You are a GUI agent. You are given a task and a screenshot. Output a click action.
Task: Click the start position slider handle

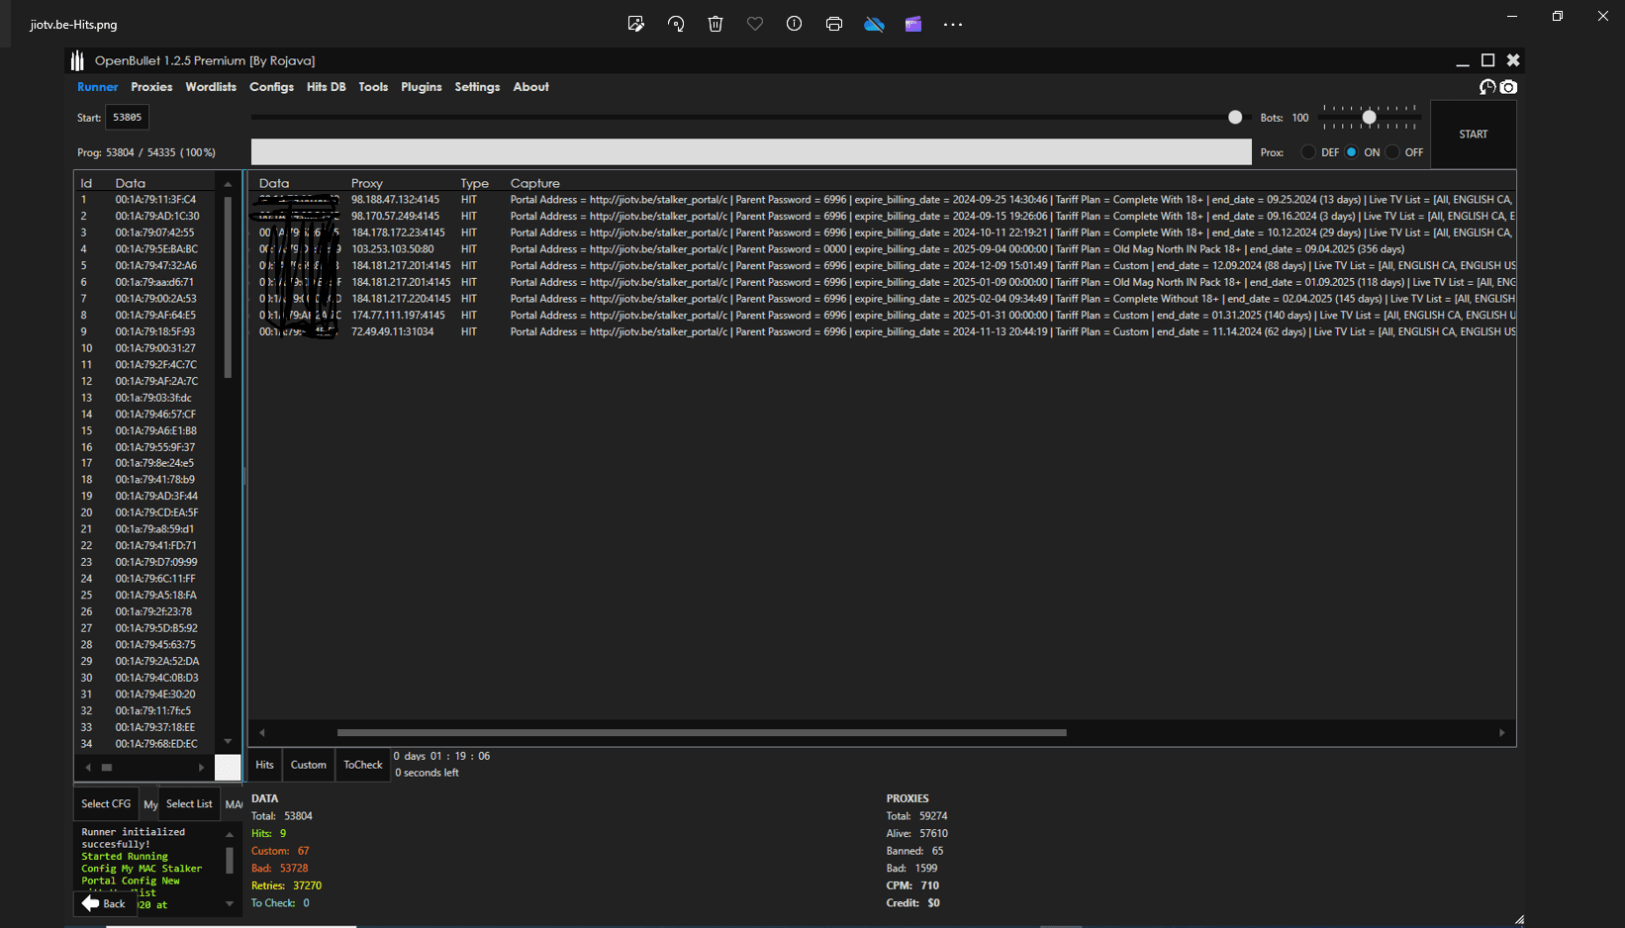coord(1235,117)
